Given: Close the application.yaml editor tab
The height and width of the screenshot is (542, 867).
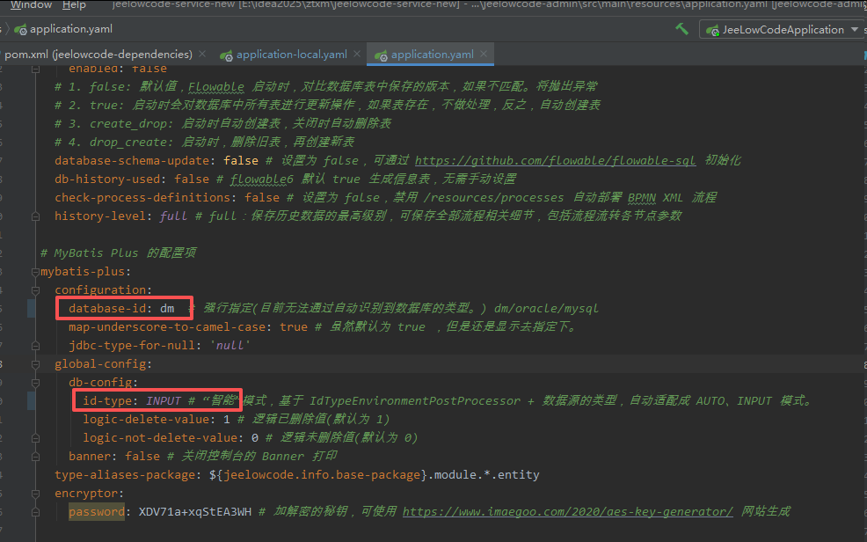Looking at the screenshot, I should click(x=484, y=55).
